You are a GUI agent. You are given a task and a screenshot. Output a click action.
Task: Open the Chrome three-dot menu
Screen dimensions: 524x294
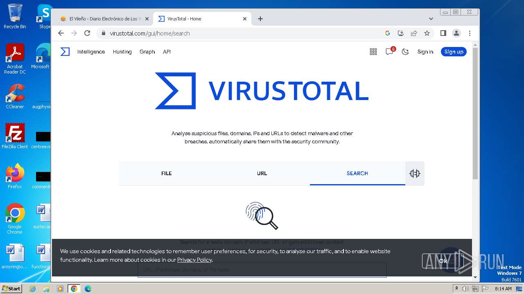[x=470, y=33]
